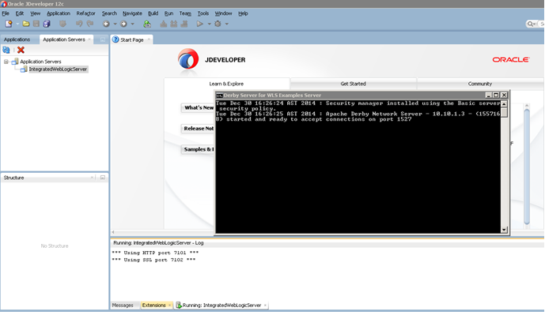Close the Application Servers tab
Screen dimensions: 545x315
[89, 39]
